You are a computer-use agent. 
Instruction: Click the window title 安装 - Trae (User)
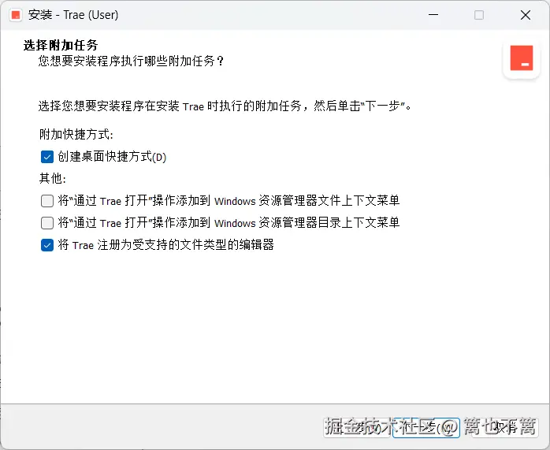point(73,15)
